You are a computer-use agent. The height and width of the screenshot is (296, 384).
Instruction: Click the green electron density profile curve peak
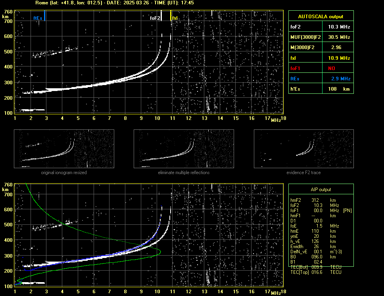click(x=160, y=251)
